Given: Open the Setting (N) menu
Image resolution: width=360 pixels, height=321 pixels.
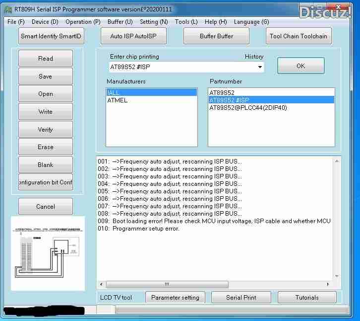Looking at the screenshot, I should [x=154, y=22].
